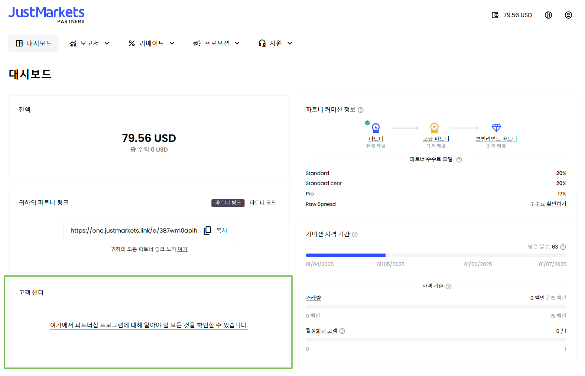Image resolution: width=585 pixels, height=376 pixels.
Task: Click the green checkmark on 파트너 level
Action: [x=367, y=123]
